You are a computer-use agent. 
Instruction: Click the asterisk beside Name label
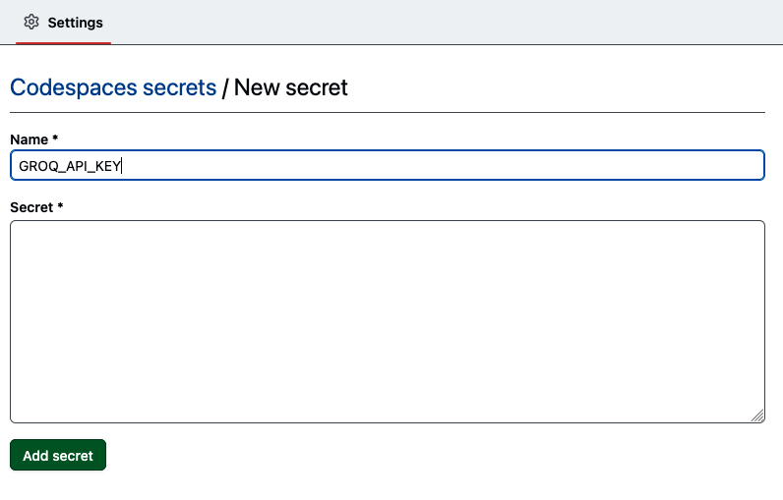(55, 139)
